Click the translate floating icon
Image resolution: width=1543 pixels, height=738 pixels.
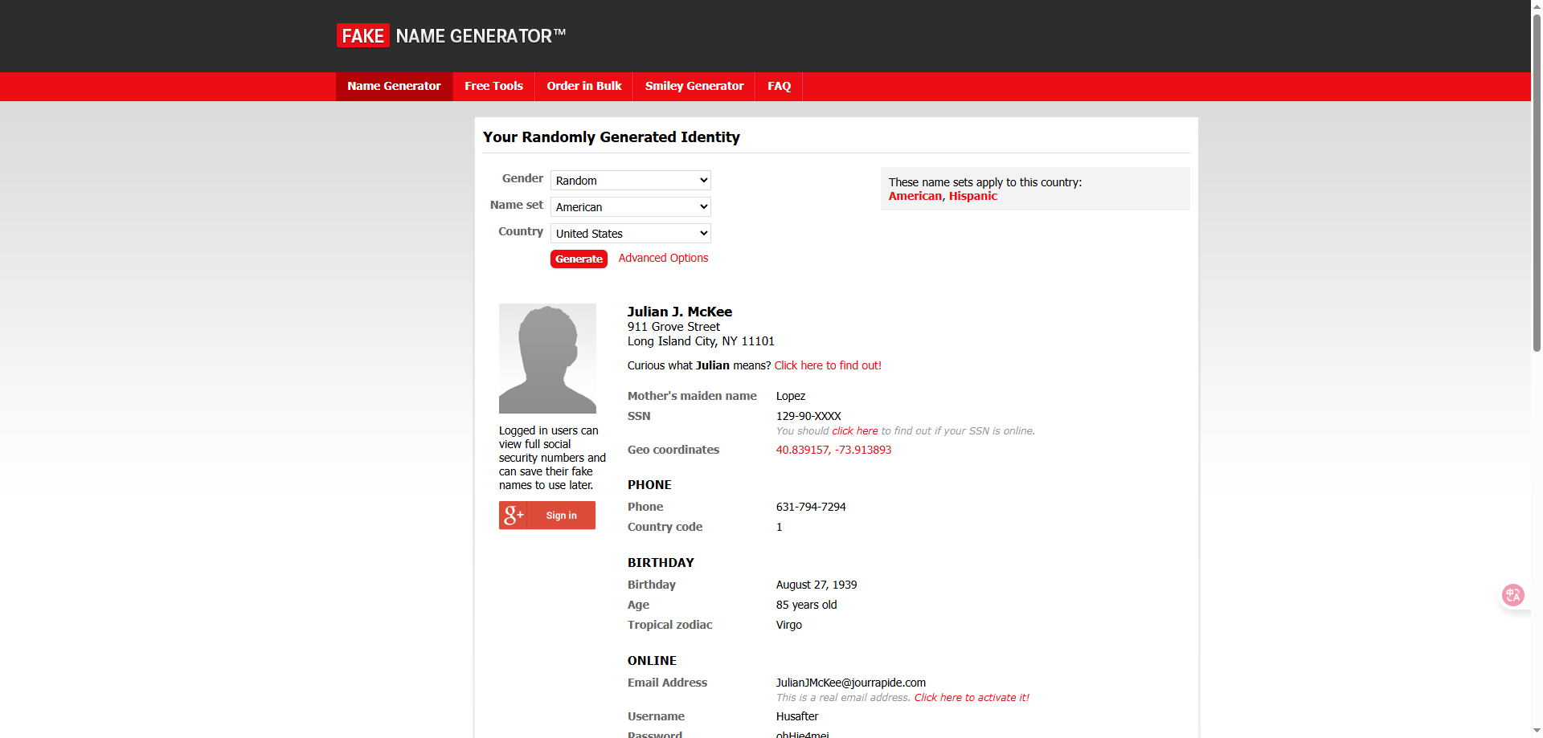point(1512,595)
